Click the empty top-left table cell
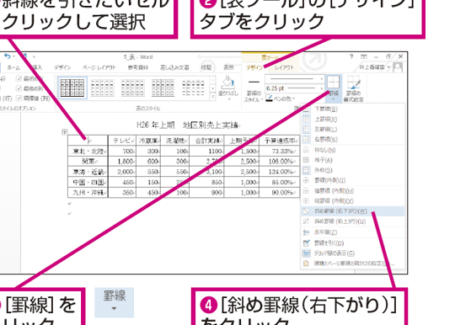Viewport: 455px width, 325px height. [x=88, y=141]
